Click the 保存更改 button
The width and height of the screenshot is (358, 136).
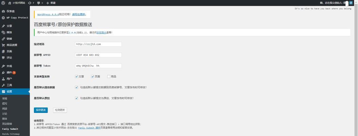coord(41,110)
